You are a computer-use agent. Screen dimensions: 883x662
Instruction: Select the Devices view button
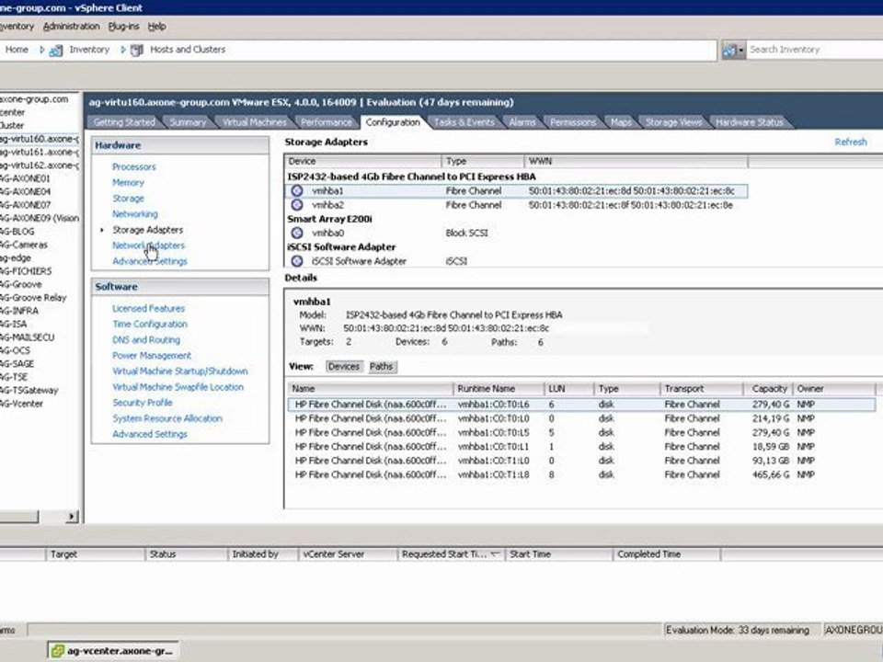pyautogui.click(x=344, y=367)
